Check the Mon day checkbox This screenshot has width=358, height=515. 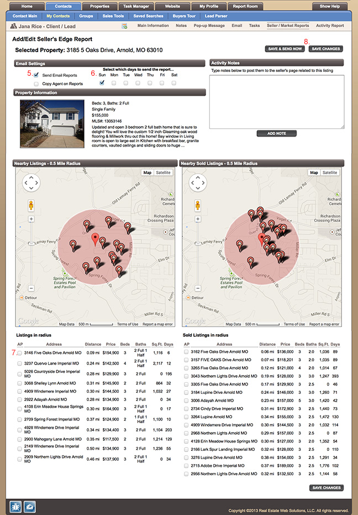pyautogui.click(x=114, y=83)
